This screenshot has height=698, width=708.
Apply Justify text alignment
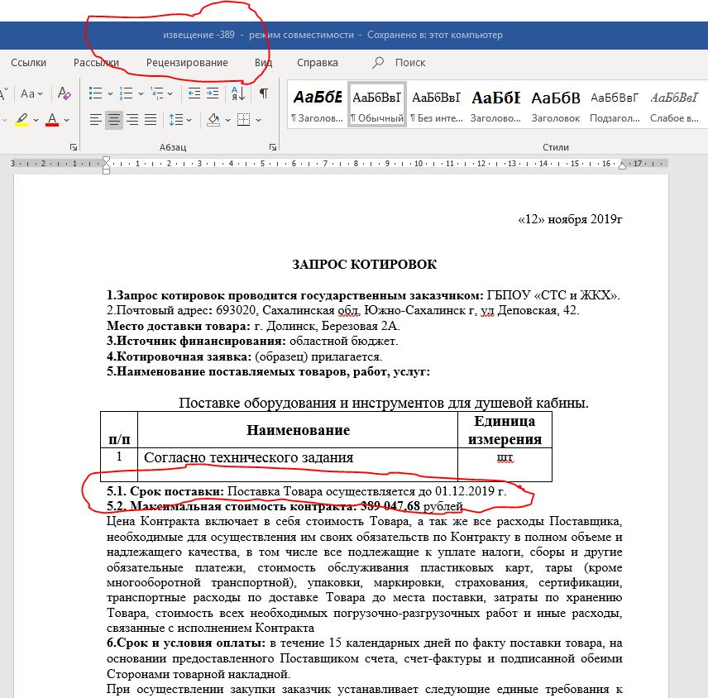click(x=151, y=119)
